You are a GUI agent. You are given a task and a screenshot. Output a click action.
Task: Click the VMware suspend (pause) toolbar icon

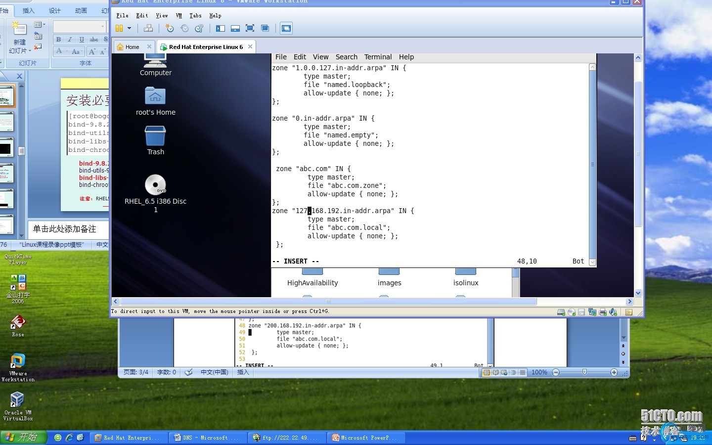click(x=119, y=28)
